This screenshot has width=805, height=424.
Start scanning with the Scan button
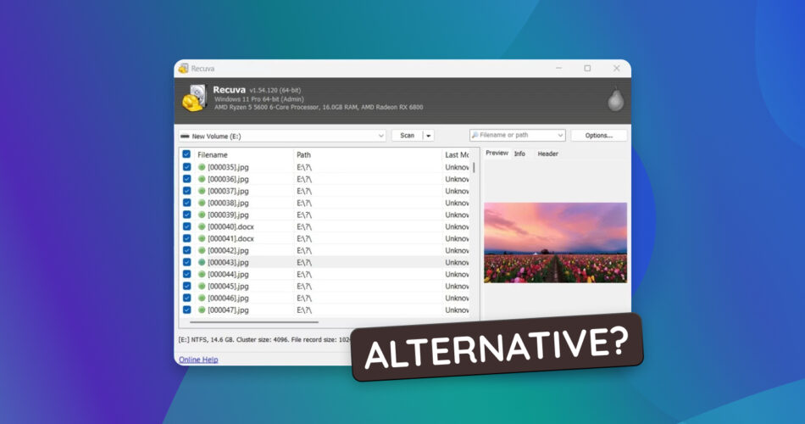tap(407, 136)
